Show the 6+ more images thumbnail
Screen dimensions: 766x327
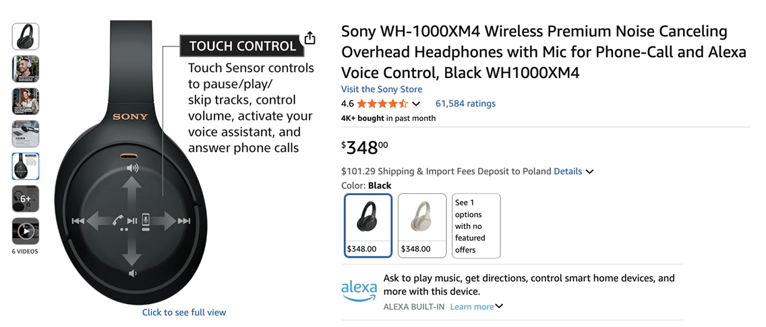pos(26,199)
